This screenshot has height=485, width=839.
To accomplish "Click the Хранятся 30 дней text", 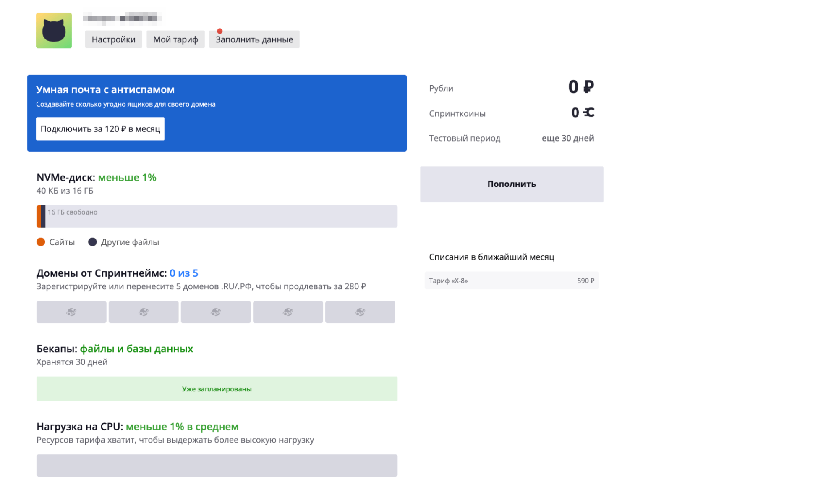I will tap(72, 362).
